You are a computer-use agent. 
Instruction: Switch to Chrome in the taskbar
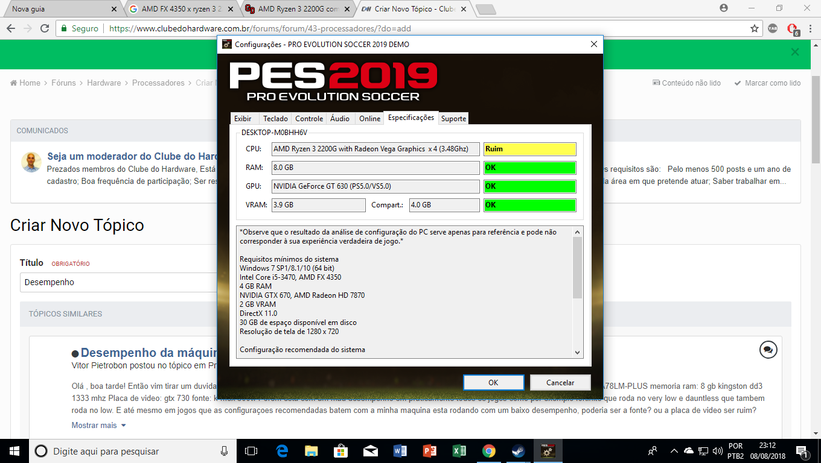coord(489,451)
